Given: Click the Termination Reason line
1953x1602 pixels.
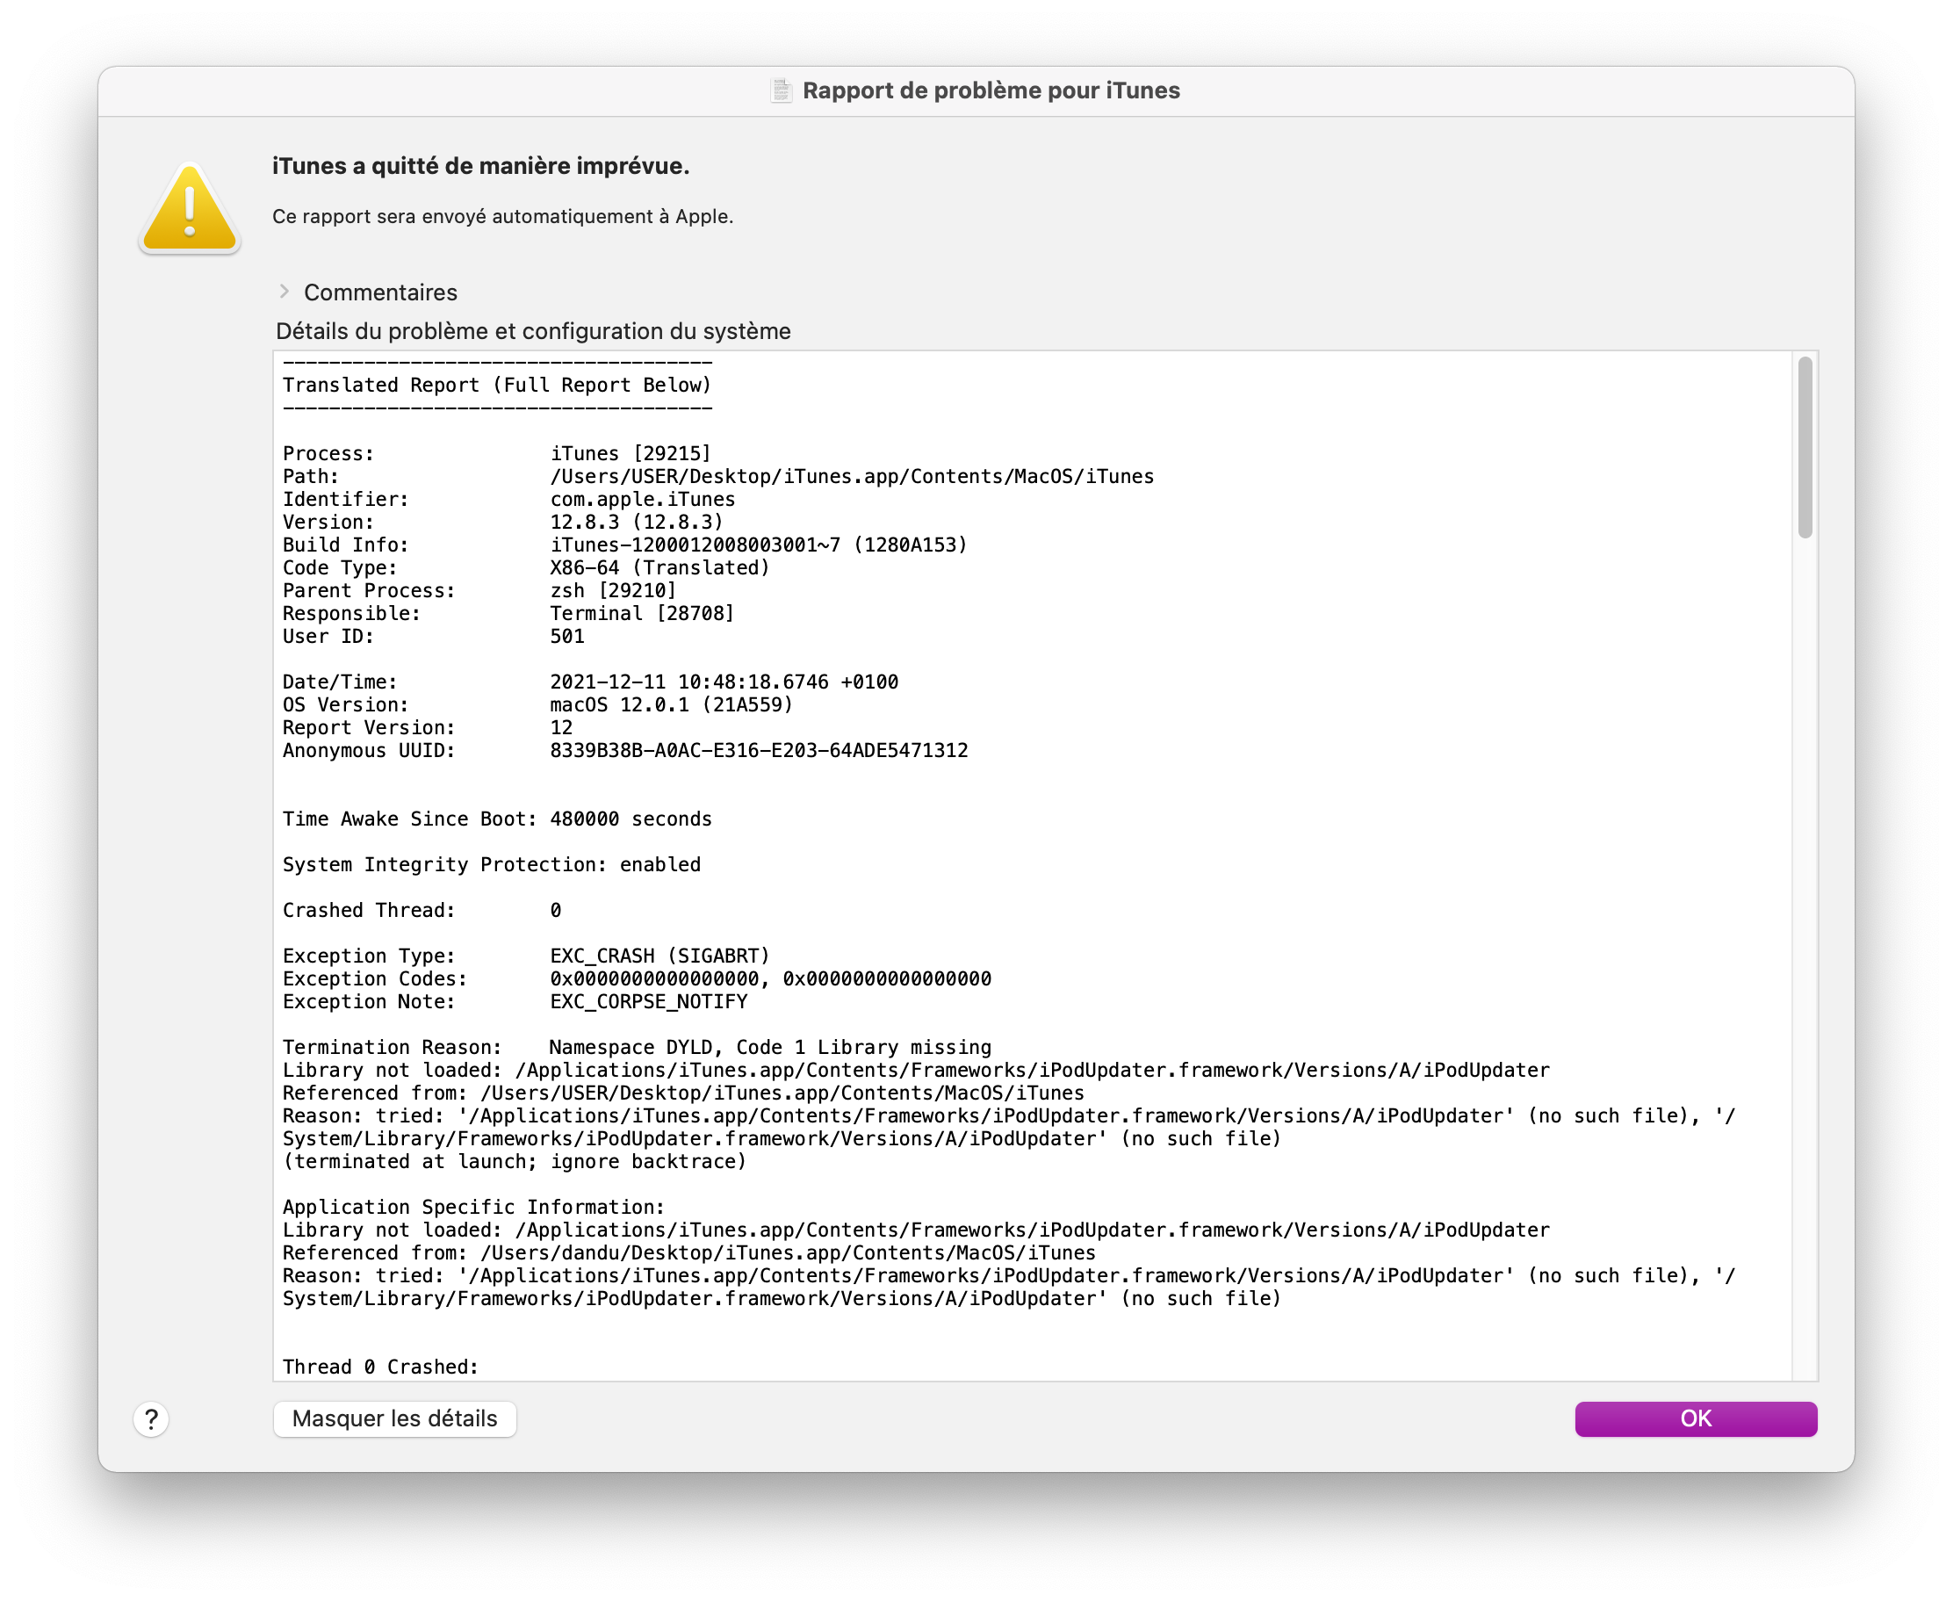Looking at the screenshot, I should pos(637,1048).
